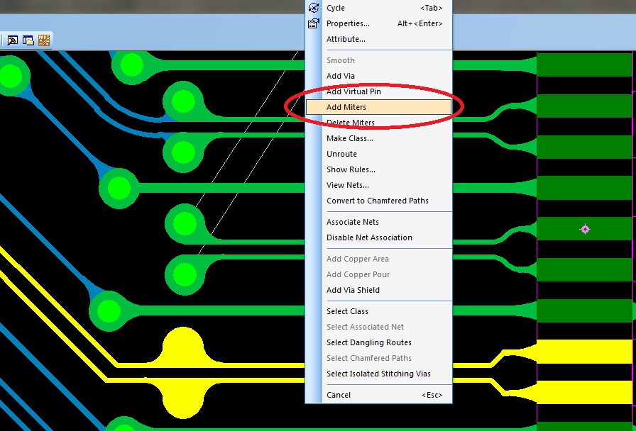
Task: Click the pink origin marker on the pad
Action: pos(585,229)
